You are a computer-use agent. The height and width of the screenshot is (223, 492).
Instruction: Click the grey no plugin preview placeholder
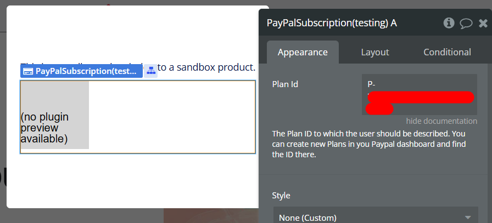click(x=54, y=115)
